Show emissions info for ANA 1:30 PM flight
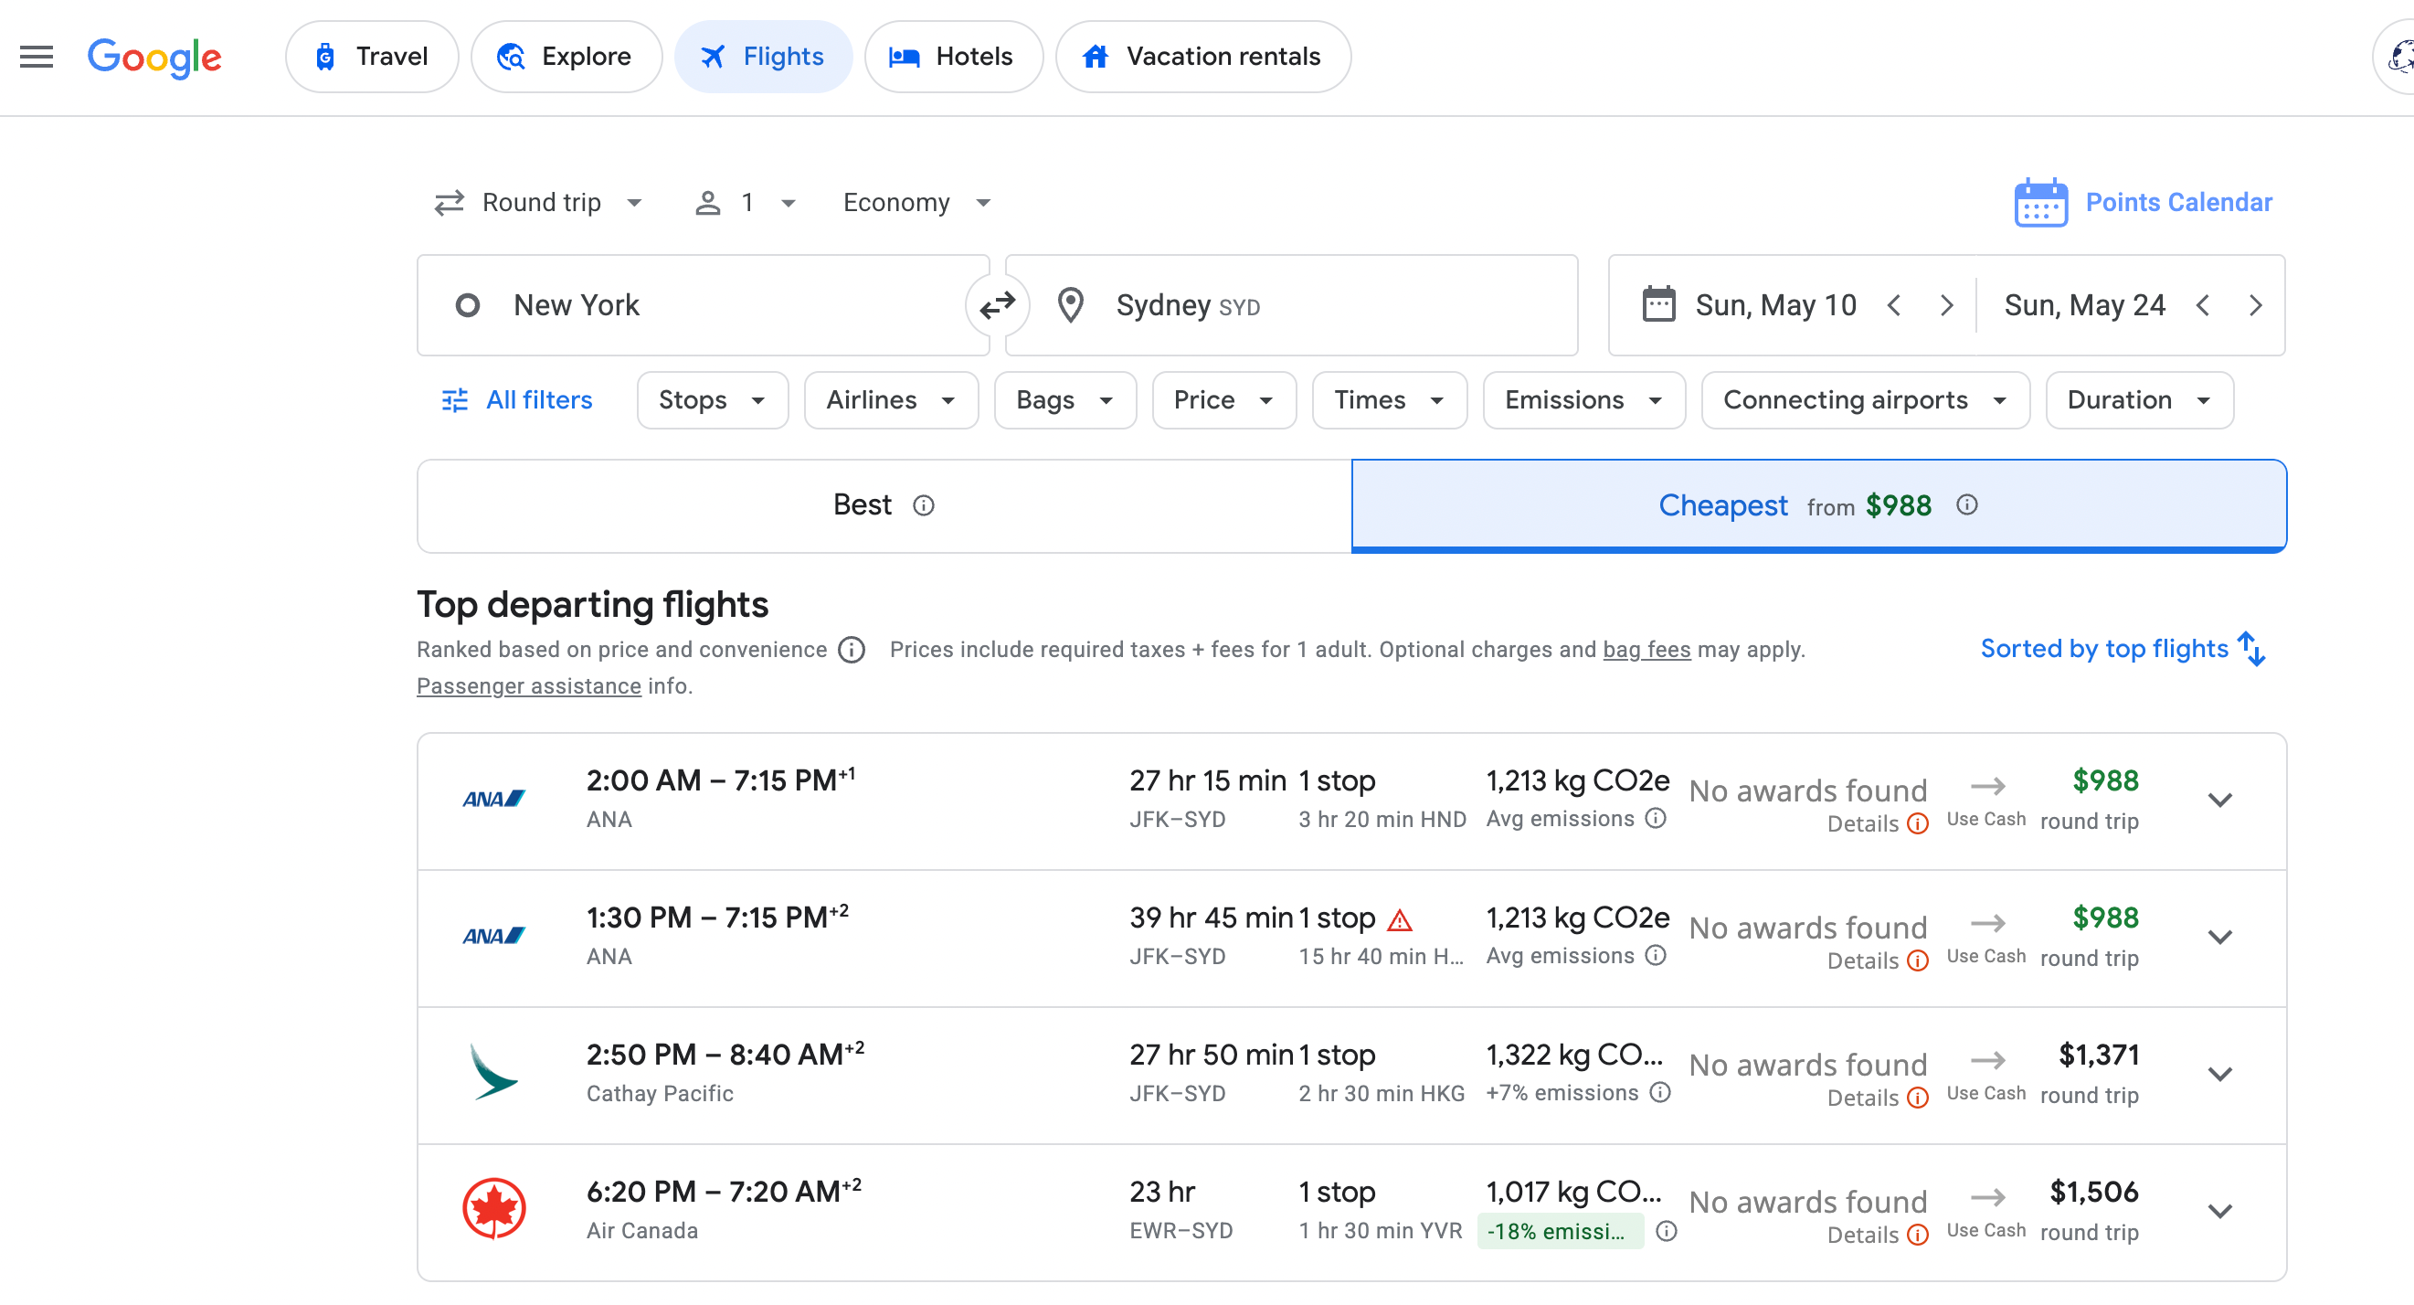Image resolution: width=2414 pixels, height=1305 pixels. tap(1656, 955)
